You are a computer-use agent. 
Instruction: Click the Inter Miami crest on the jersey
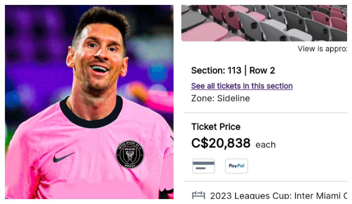tap(130, 154)
